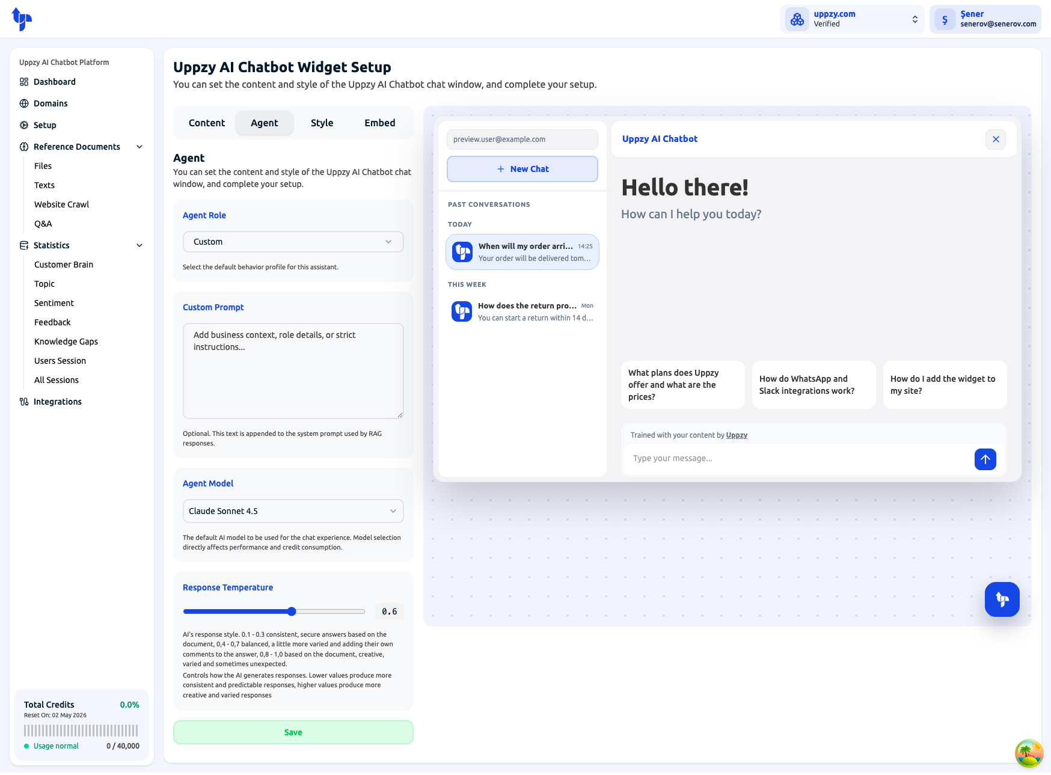Screen dimensions: 1051x775
Task: Click 'How do I add the widget' suggestion
Action: tap(945, 385)
